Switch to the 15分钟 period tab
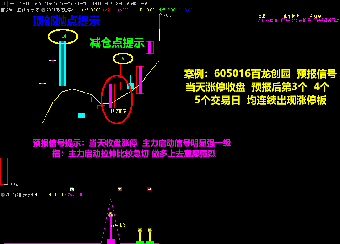This screenshot has height=244, width=340. [x=66, y=4]
